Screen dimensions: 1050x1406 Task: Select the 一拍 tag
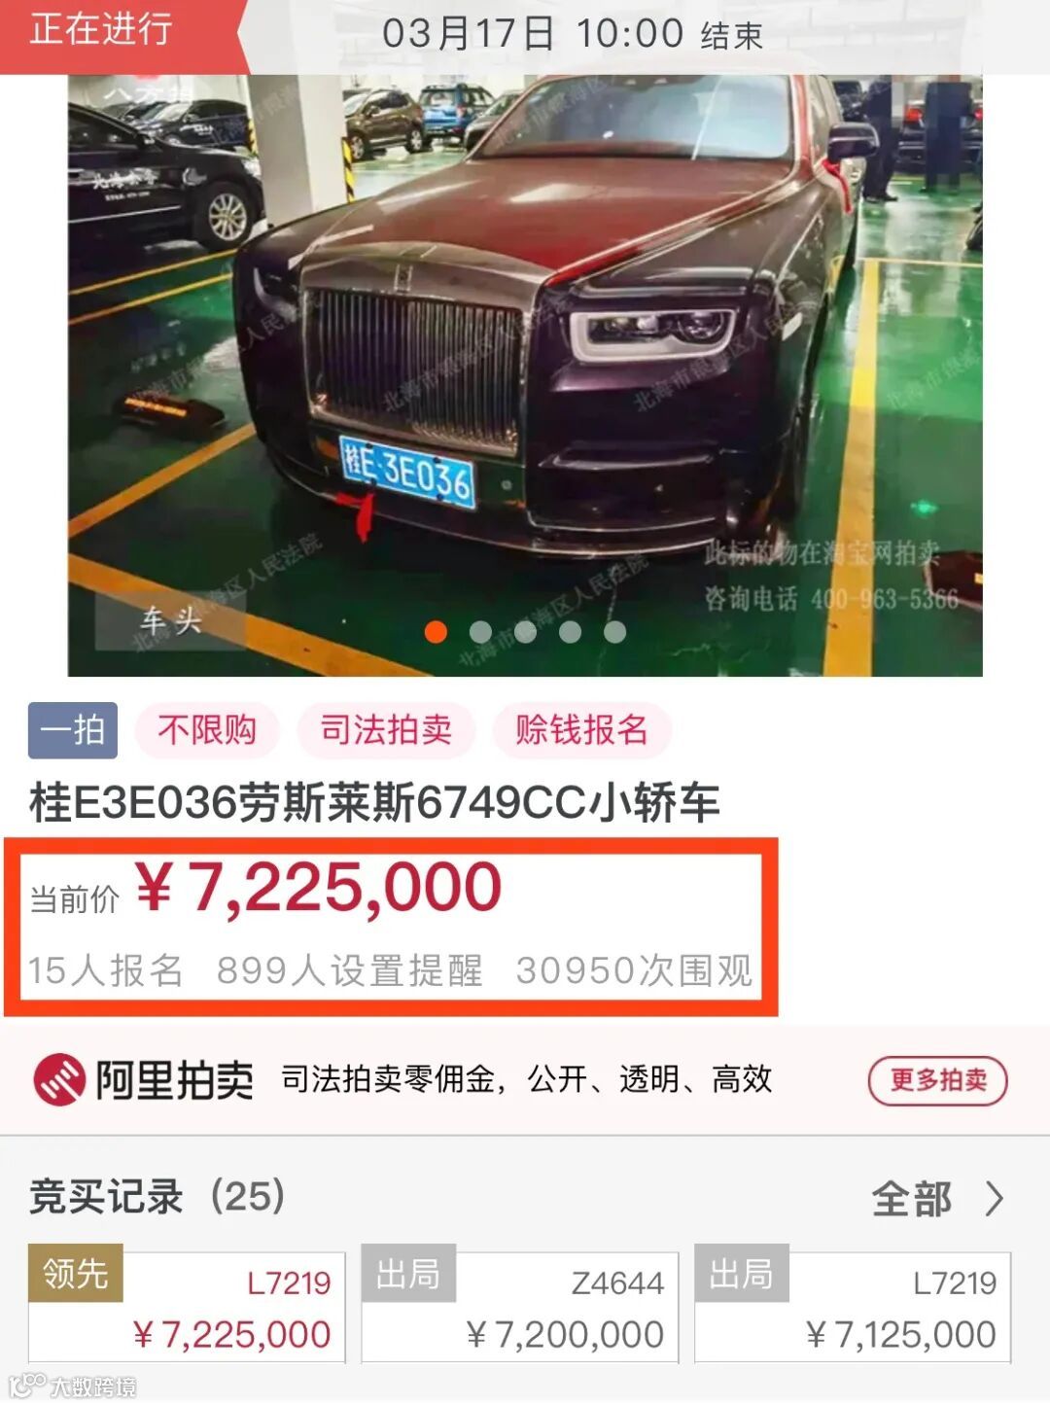73,730
